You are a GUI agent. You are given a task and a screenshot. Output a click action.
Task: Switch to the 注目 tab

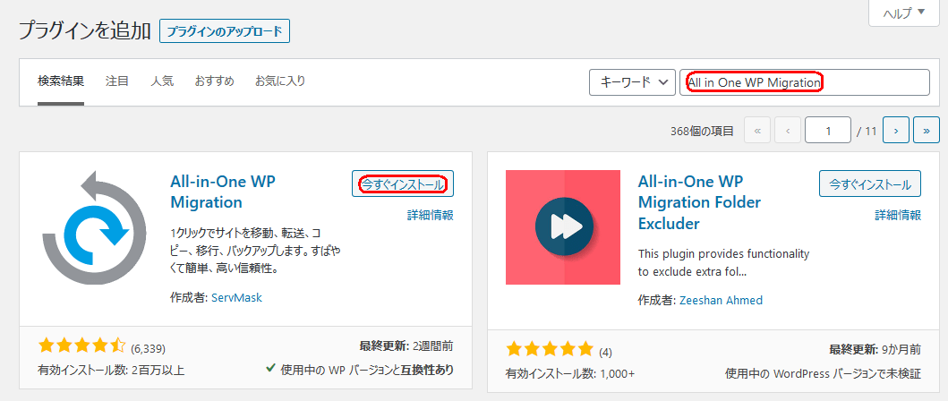pyautogui.click(x=117, y=81)
